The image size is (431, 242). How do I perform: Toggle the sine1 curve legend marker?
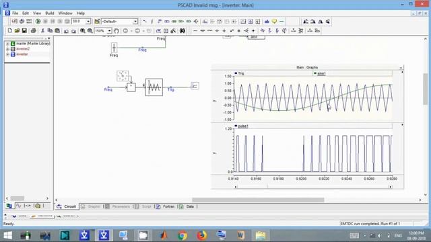point(315,73)
